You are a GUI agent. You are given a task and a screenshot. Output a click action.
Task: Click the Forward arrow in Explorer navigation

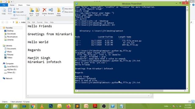(x=7, y=22)
